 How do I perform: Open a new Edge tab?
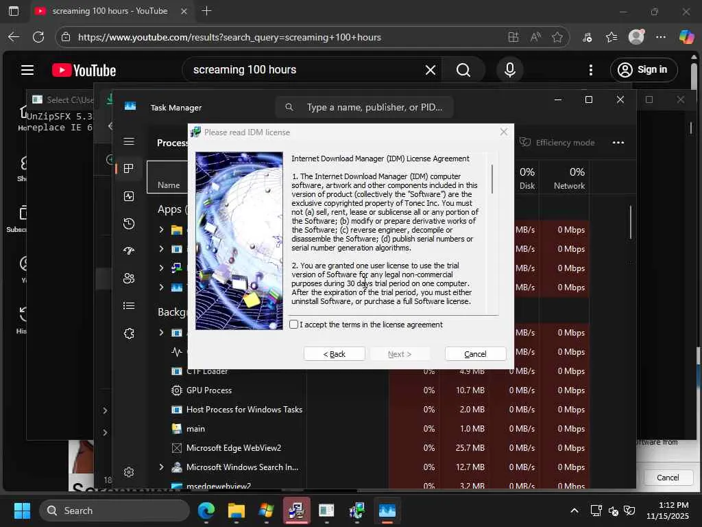pos(206,11)
